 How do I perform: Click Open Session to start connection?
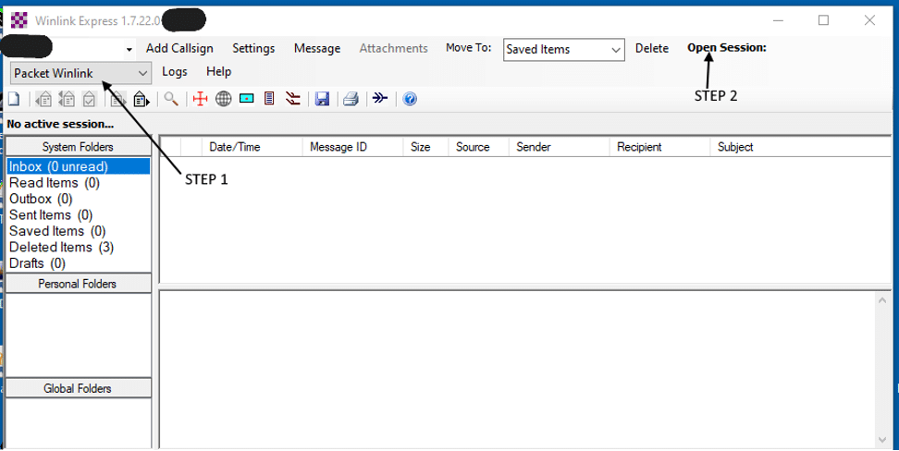(726, 48)
